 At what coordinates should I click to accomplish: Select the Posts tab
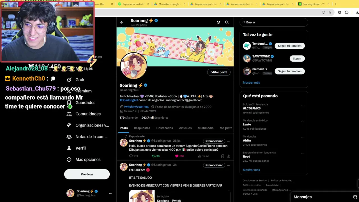click(x=124, y=128)
